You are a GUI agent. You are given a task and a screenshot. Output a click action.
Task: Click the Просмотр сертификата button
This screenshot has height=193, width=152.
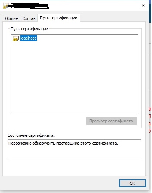coord(111,121)
